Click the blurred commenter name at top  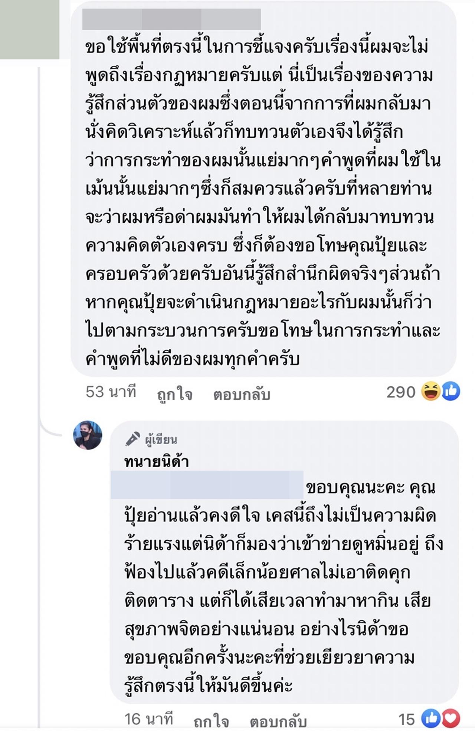coord(171,19)
